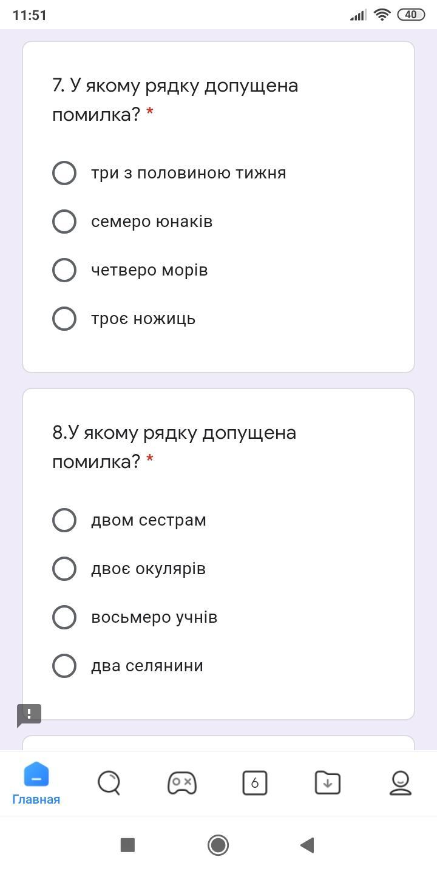Tap the Главная home icon
The height and width of the screenshot is (874, 437).
36,776
